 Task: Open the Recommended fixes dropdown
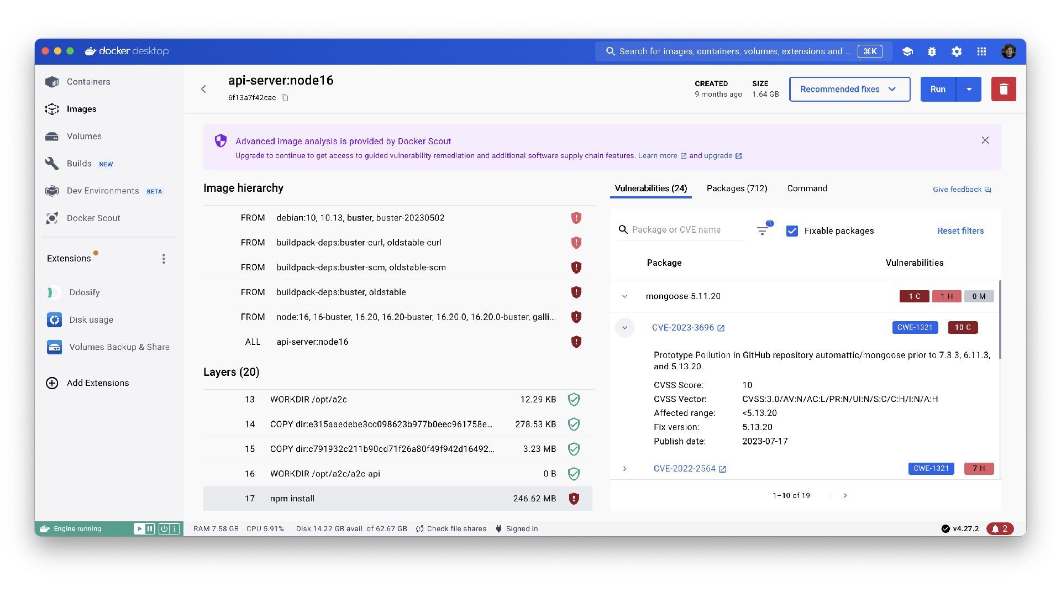[x=849, y=89]
